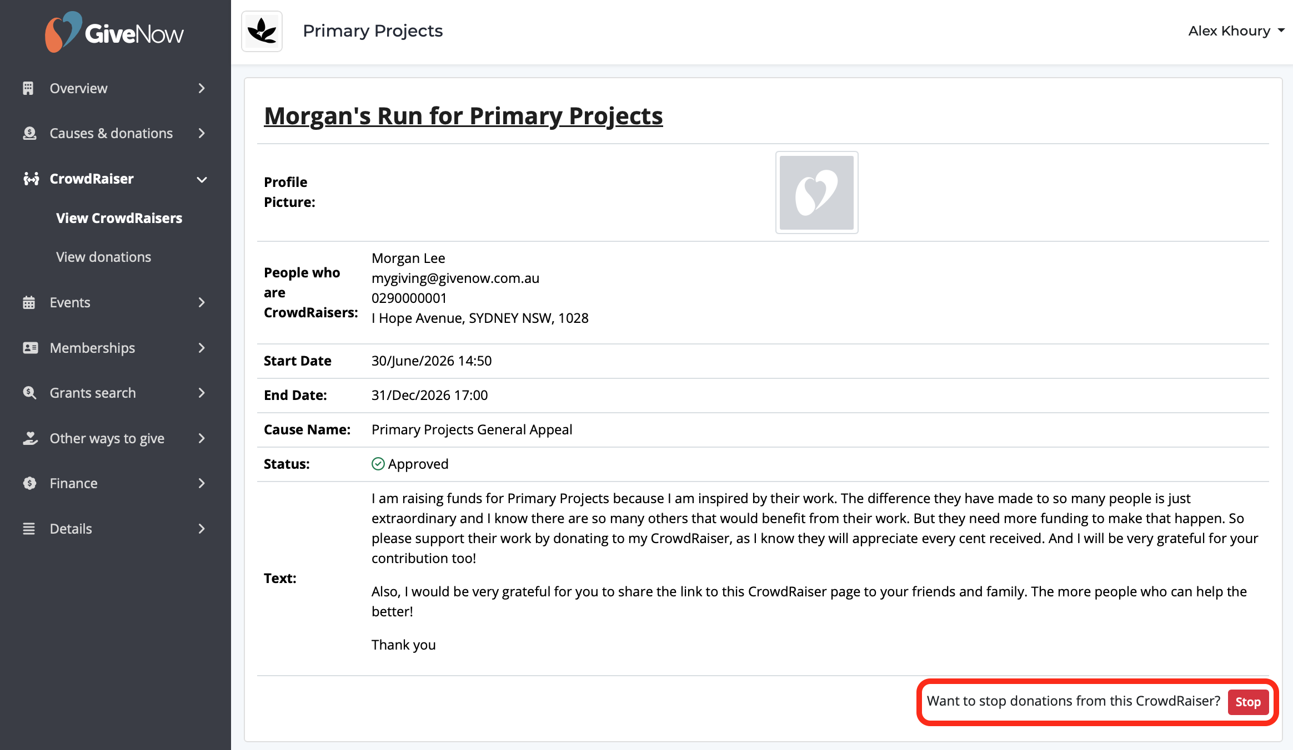Click the Primary Projects header title
Viewport: 1293px width, 750px height.
[373, 31]
